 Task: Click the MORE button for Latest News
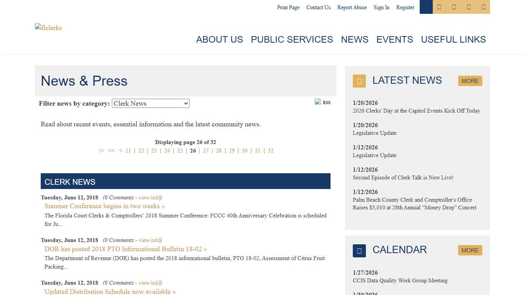(470, 81)
